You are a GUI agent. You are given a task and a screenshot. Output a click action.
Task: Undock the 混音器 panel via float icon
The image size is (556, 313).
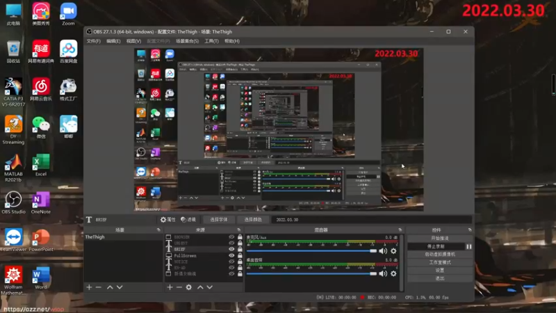tap(400, 230)
